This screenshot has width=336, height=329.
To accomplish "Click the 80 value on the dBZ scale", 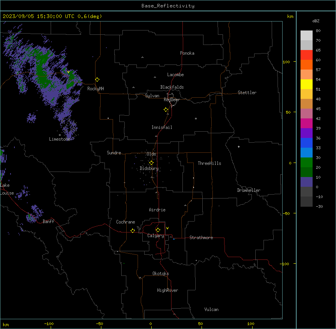I will point(318,31).
